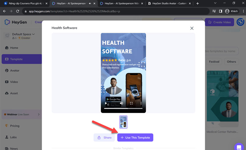Screen dimensions: 246x150
Task: Go to the Avatar section
Action: 14,70
